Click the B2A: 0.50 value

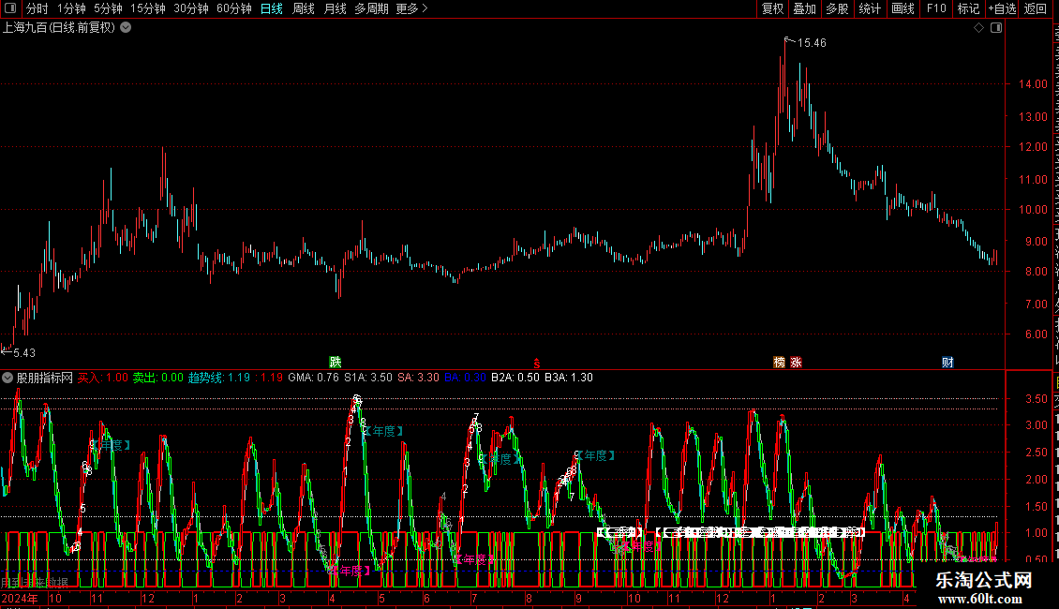point(515,378)
